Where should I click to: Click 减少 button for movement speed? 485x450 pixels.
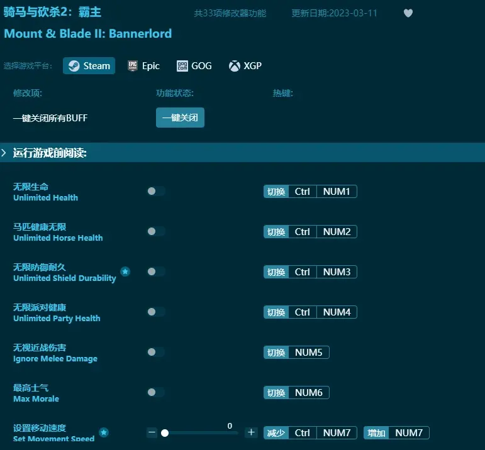[x=276, y=432]
